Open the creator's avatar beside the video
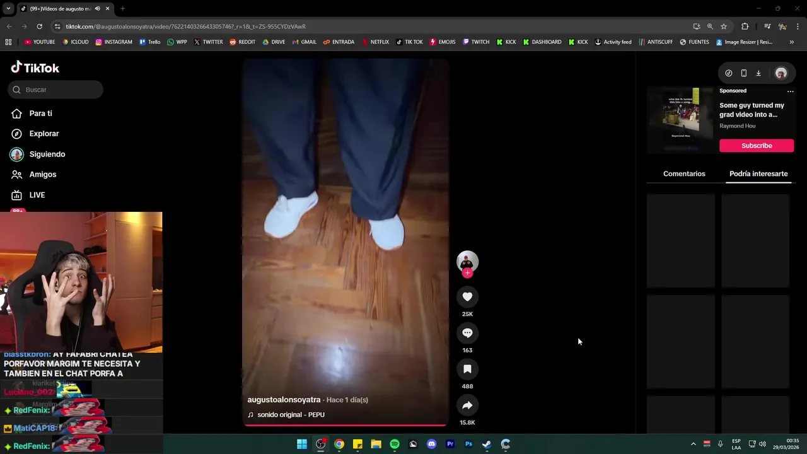Screen dimensions: 807x454 467,260
